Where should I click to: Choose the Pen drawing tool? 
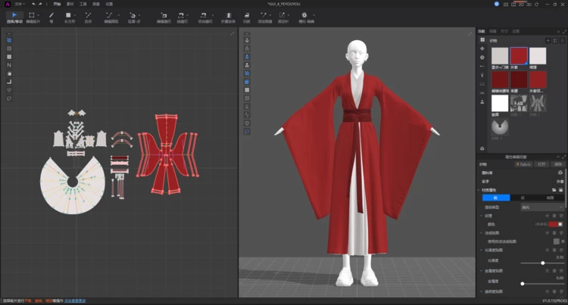[51, 17]
